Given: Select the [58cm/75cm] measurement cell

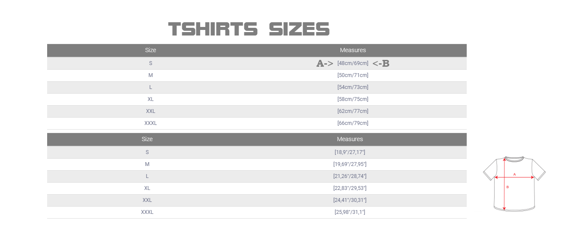Looking at the screenshot, I should coord(353,99).
